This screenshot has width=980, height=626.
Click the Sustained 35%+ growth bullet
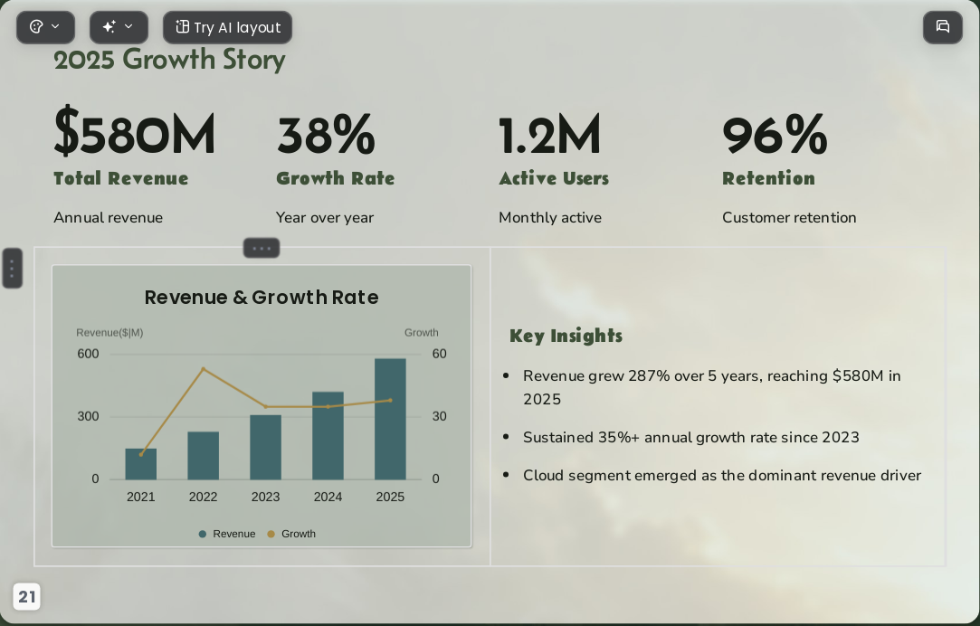691,437
